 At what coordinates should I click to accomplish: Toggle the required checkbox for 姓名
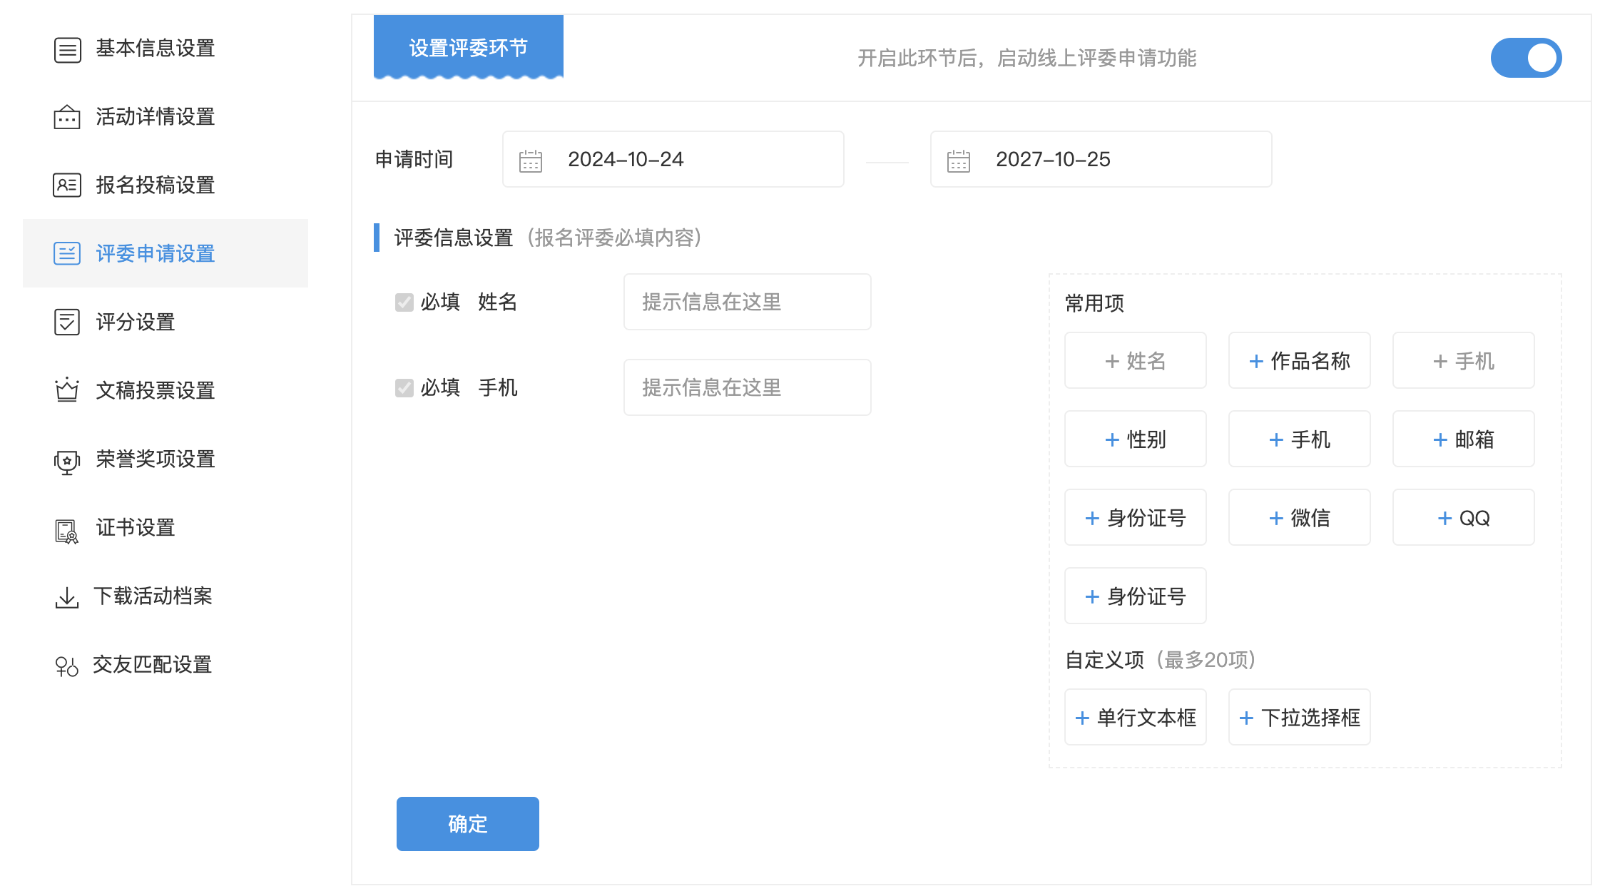[x=404, y=302]
